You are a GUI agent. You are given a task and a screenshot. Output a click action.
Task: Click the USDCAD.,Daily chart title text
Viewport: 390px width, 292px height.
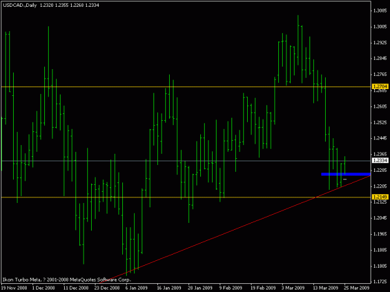pos(20,5)
